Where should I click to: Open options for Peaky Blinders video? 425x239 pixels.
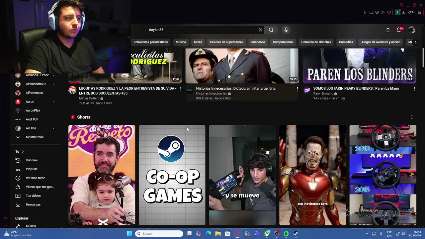(x=414, y=89)
